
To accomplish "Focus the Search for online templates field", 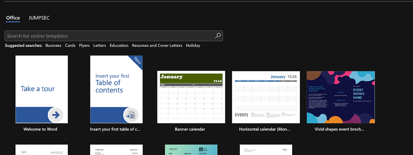I will [114, 36].
